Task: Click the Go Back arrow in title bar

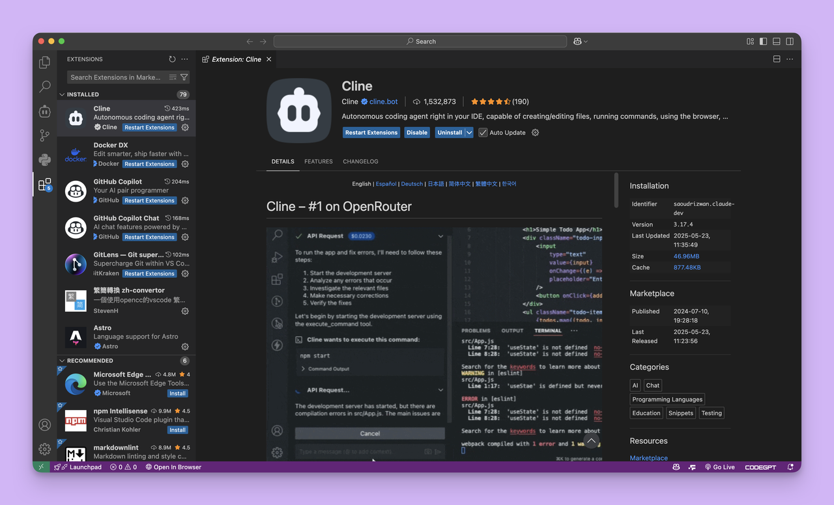Action: coord(250,41)
